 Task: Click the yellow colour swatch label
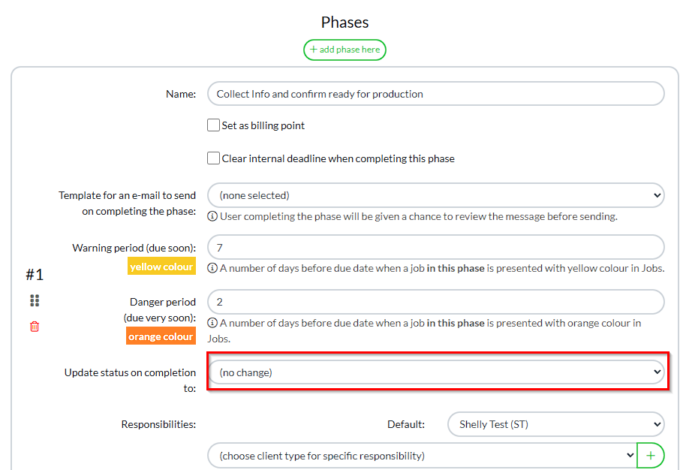pos(161,267)
